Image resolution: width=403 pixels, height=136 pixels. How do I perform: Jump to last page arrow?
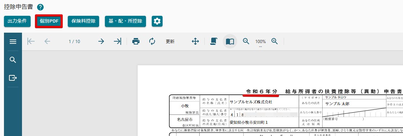118,41
